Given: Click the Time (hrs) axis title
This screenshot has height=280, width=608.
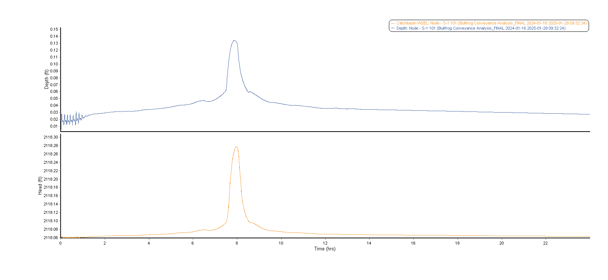Looking at the screenshot, I should pos(325,249).
